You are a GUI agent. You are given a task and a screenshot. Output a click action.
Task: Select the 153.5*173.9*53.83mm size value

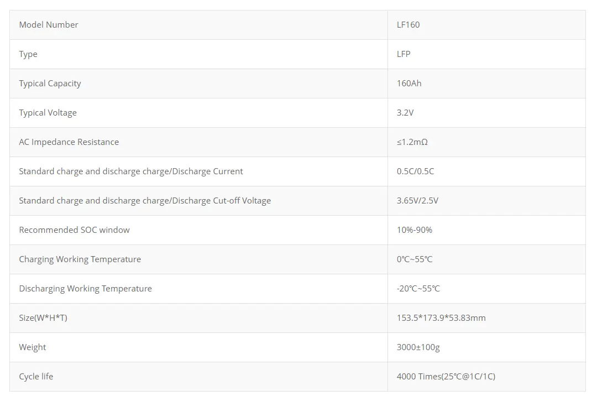click(441, 318)
